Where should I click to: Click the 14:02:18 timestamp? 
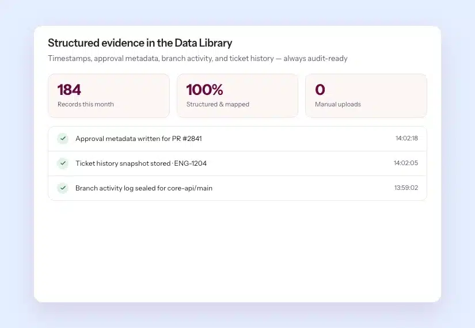click(406, 138)
